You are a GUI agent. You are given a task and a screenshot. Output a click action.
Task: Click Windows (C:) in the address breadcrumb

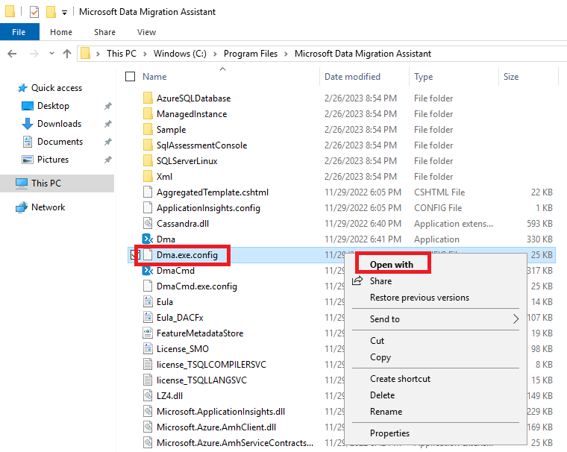tap(180, 54)
